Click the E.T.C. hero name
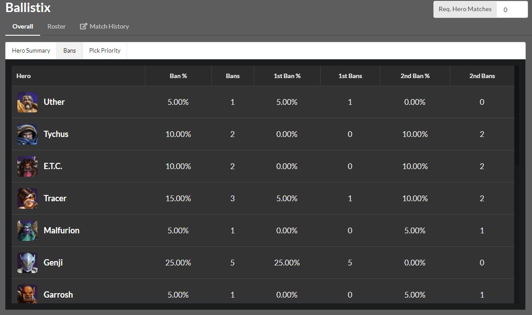 (53, 166)
